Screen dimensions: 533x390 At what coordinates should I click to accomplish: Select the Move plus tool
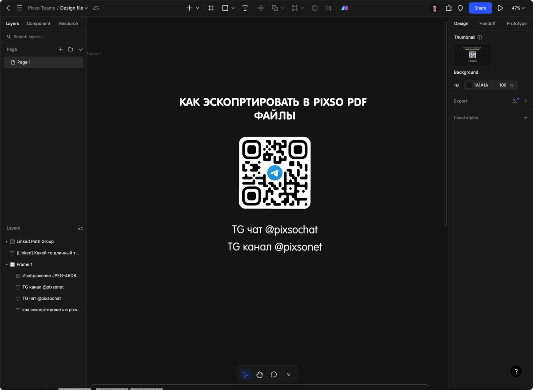[190, 8]
